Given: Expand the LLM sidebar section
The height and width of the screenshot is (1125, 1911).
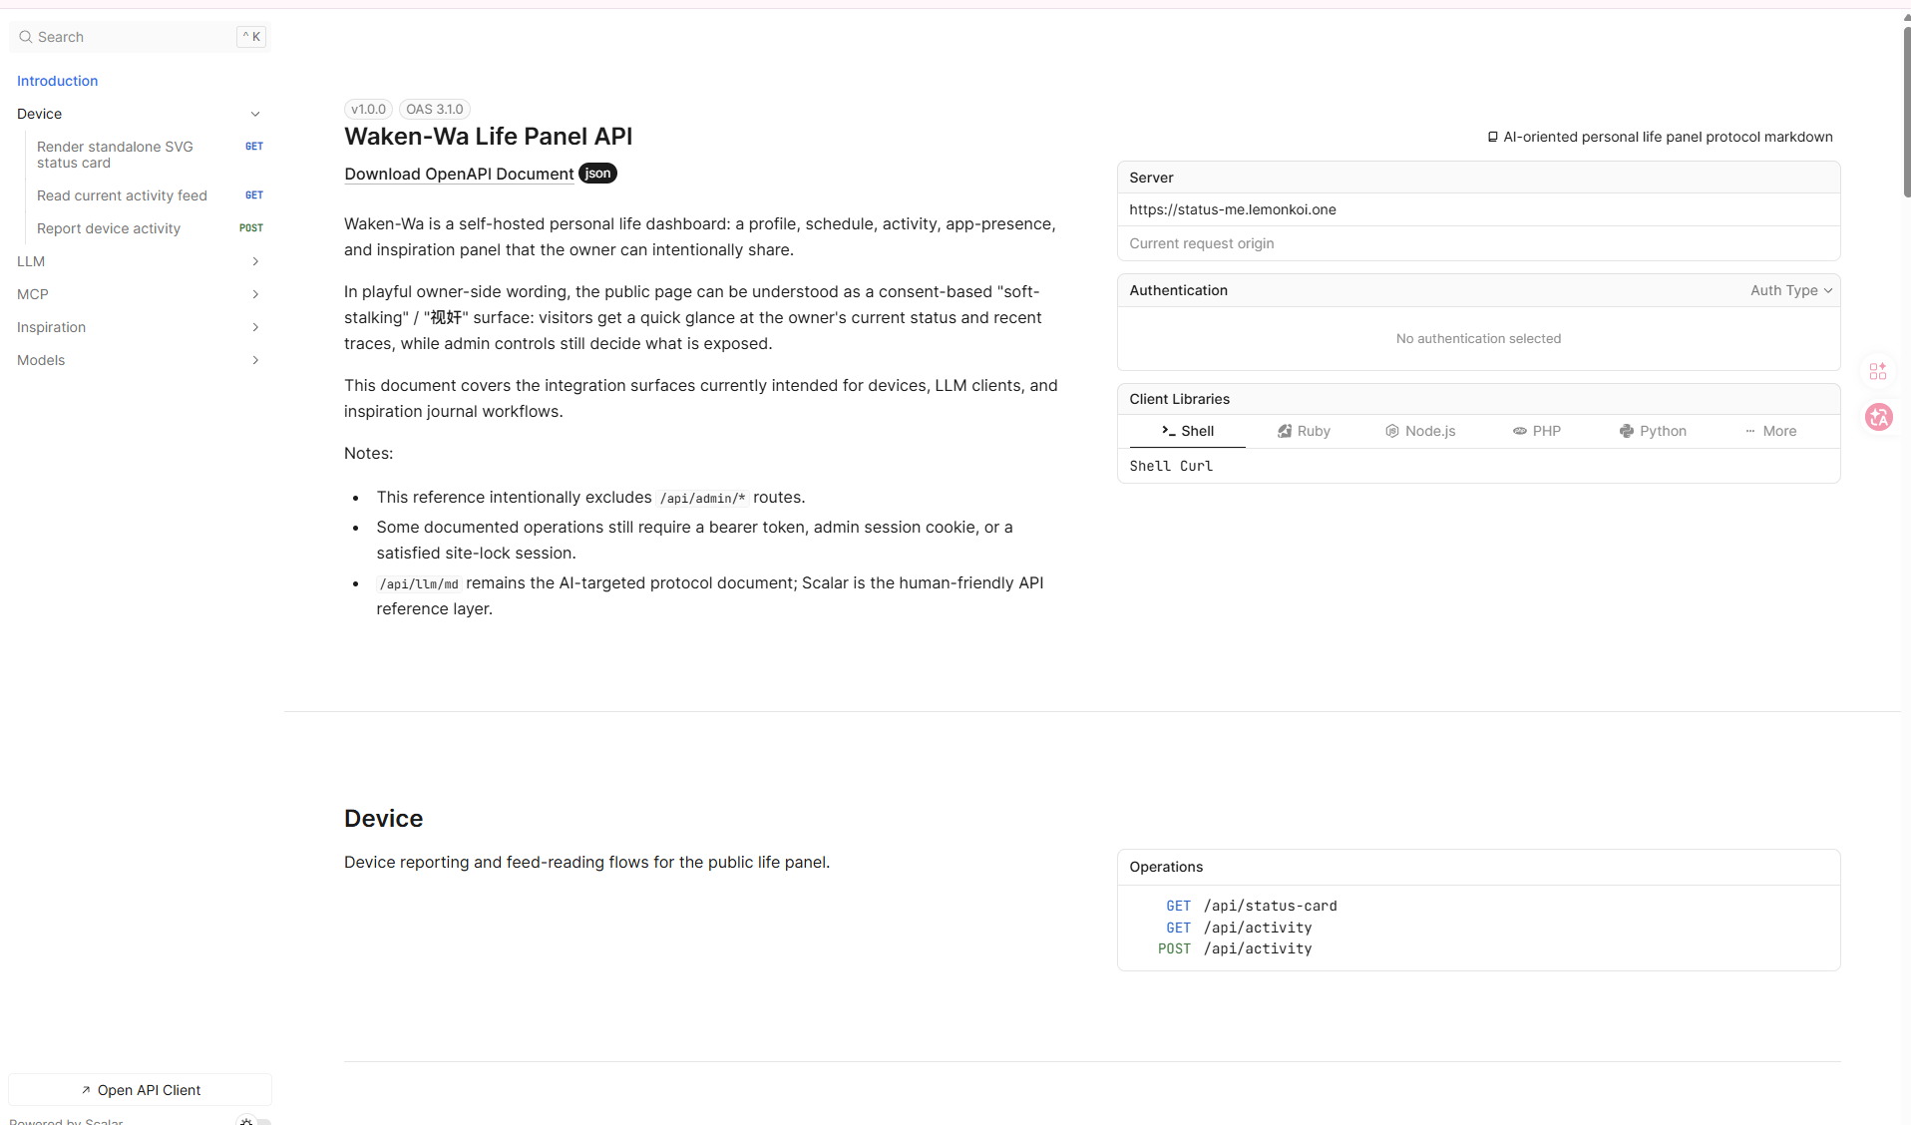Looking at the screenshot, I should click(140, 261).
